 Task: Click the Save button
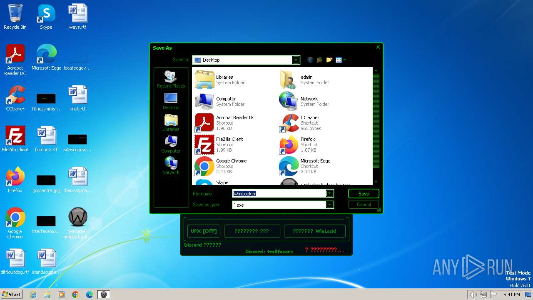[x=364, y=194]
